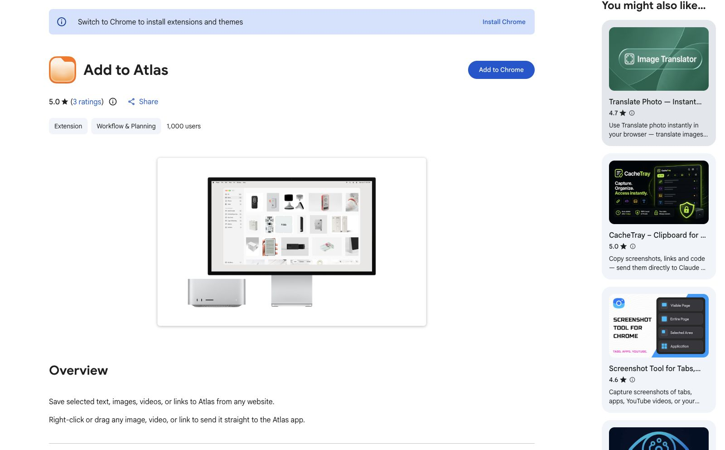This screenshot has height=450, width=725.
Task: Click info icon beside Translate Photo 4.7 rating
Action: click(632, 113)
